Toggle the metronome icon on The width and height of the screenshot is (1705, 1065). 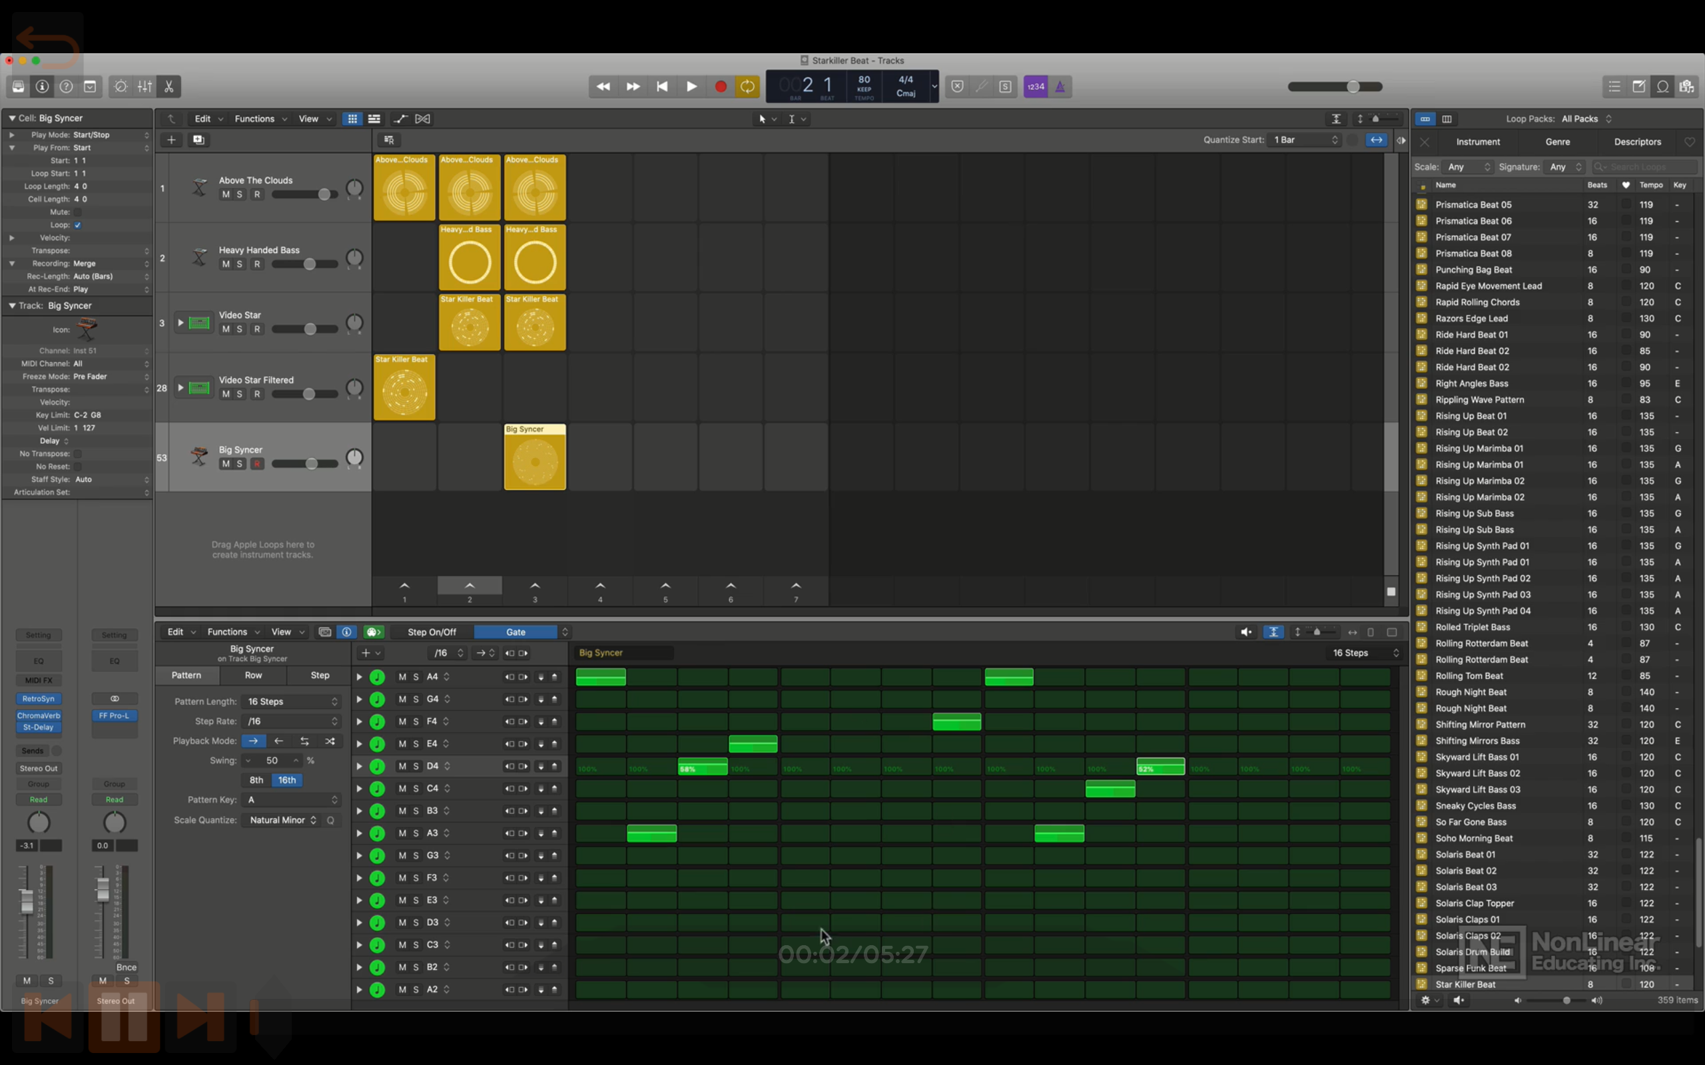[1061, 86]
